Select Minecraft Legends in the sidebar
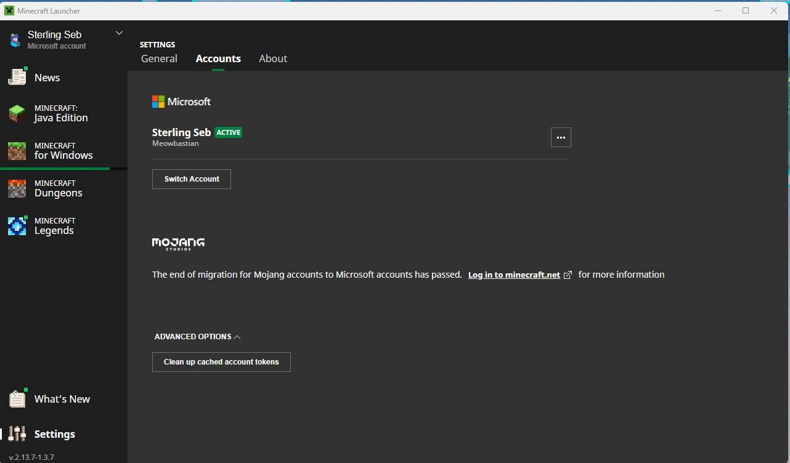The height and width of the screenshot is (463, 790). pyautogui.click(x=63, y=227)
